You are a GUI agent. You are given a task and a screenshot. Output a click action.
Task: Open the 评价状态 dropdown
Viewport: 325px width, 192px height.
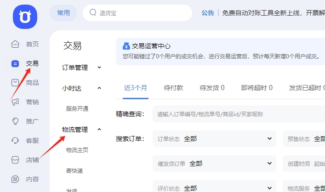[214, 188]
